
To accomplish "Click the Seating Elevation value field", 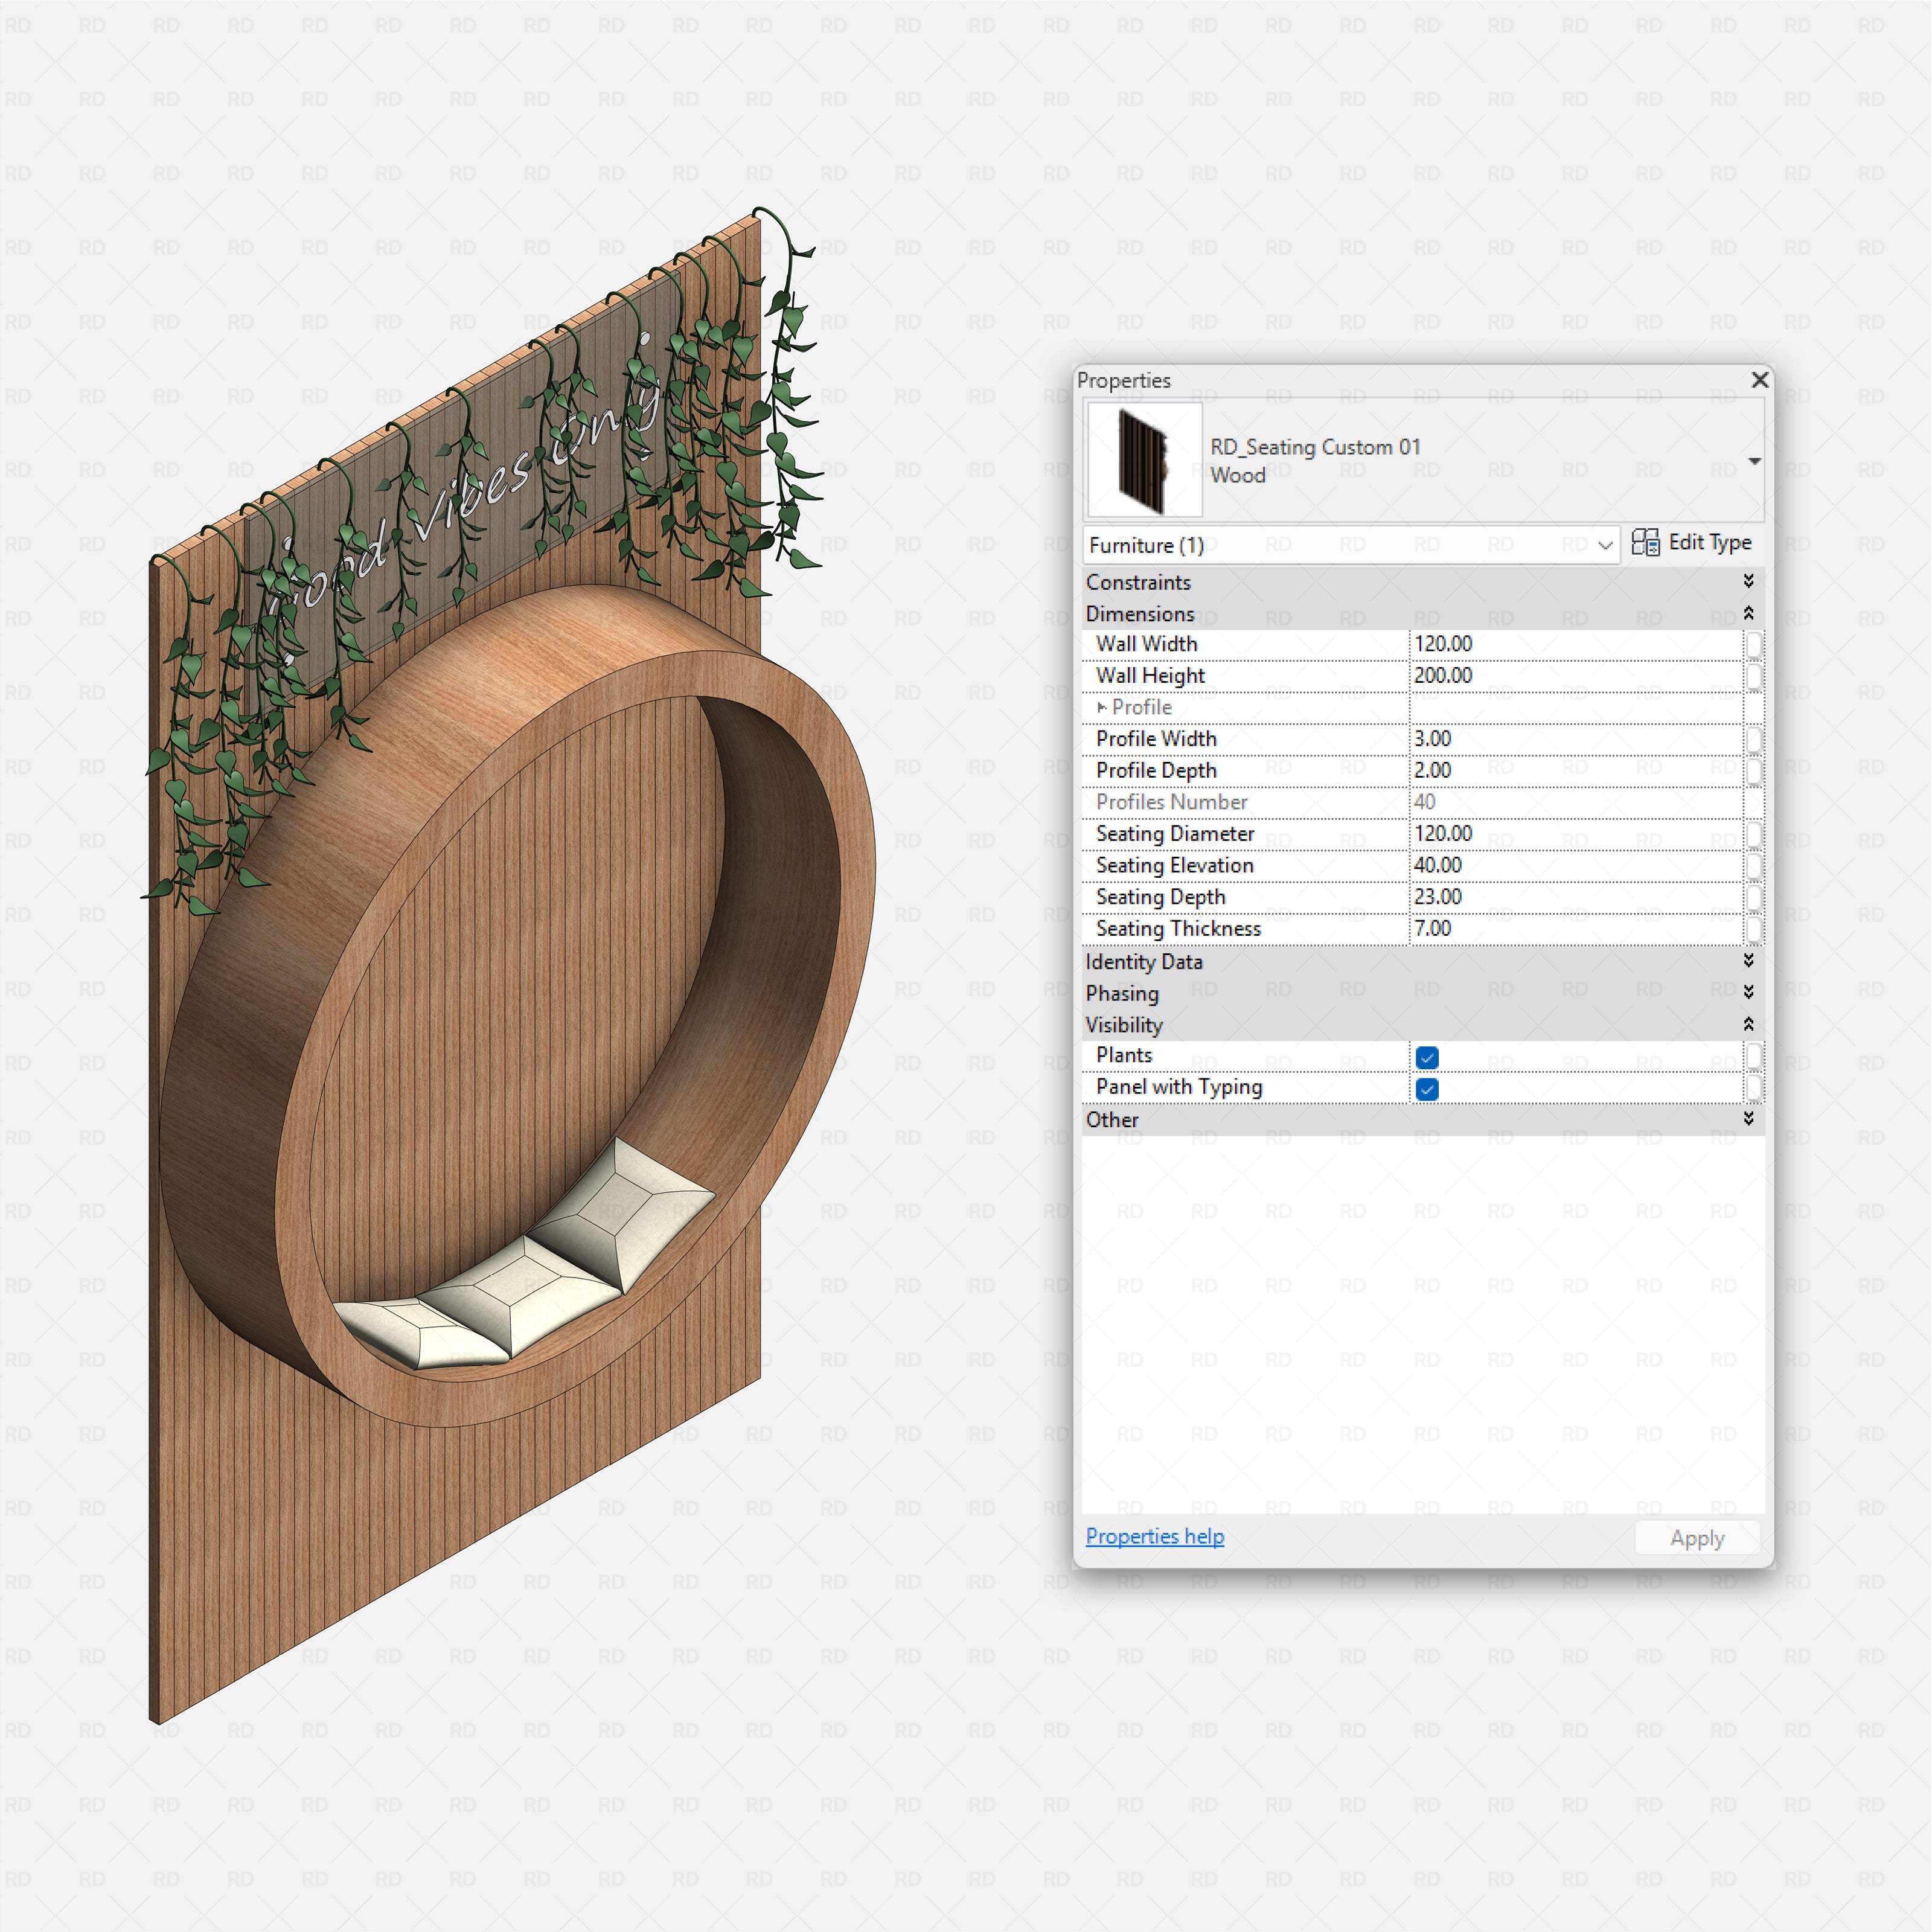I will [1575, 865].
